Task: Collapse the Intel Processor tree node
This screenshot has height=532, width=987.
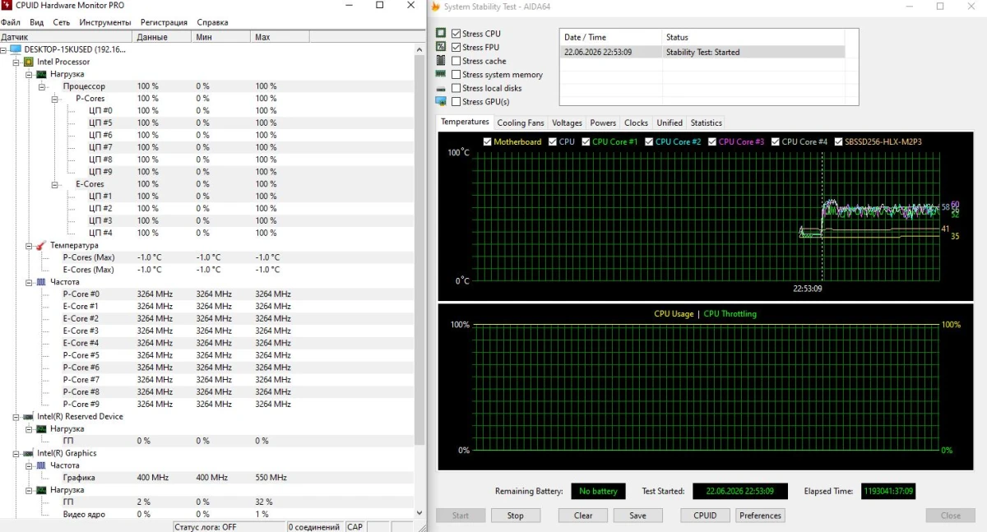Action: pyautogui.click(x=16, y=62)
